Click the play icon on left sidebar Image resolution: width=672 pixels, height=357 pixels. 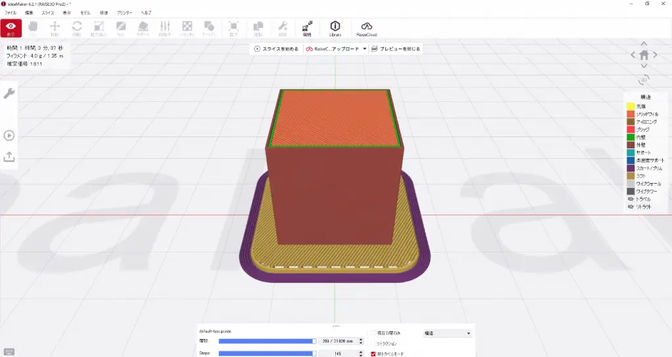click(x=9, y=135)
